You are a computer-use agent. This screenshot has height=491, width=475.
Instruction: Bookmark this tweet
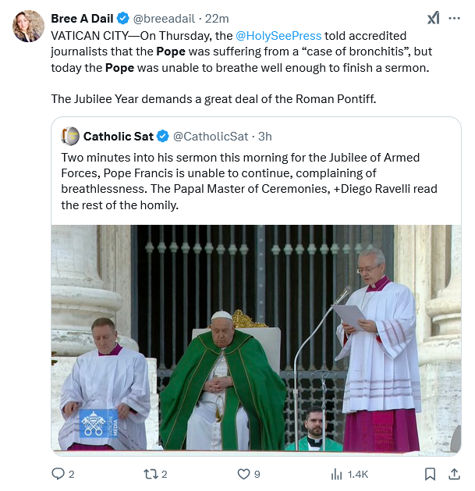[x=430, y=473]
